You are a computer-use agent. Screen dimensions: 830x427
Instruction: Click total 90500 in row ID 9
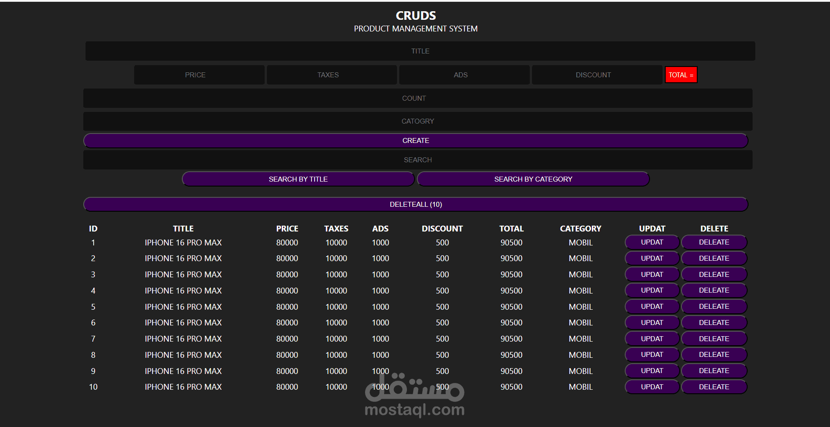tap(512, 371)
